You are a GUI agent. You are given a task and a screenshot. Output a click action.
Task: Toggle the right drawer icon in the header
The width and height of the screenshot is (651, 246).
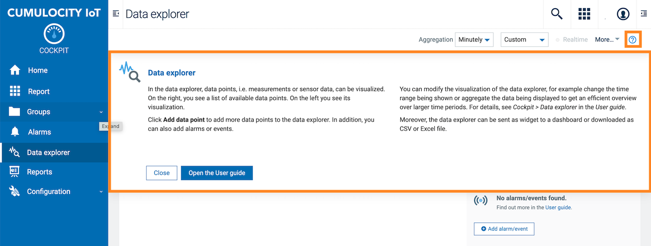click(x=644, y=14)
